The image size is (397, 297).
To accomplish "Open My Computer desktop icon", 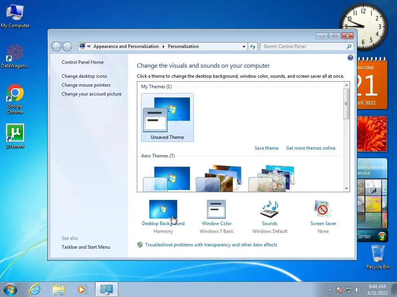I will point(15,15).
